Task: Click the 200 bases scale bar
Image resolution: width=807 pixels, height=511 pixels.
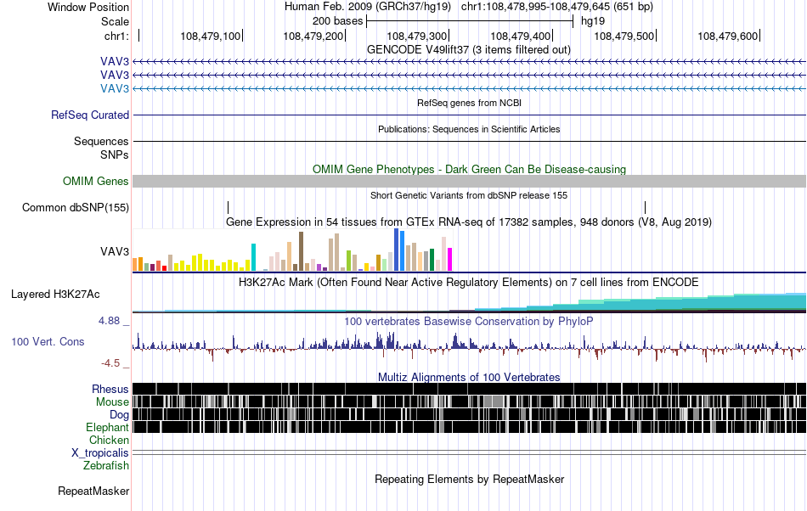Action: coord(470,21)
